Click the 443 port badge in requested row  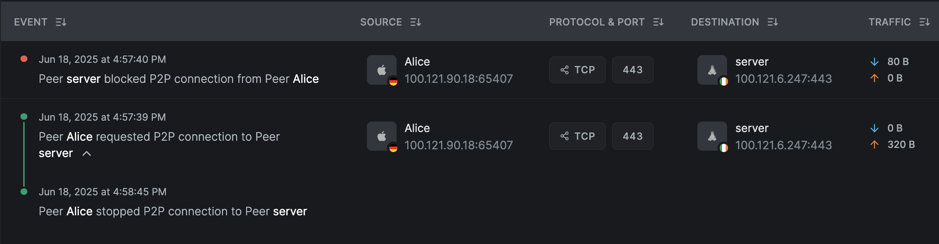633,136
